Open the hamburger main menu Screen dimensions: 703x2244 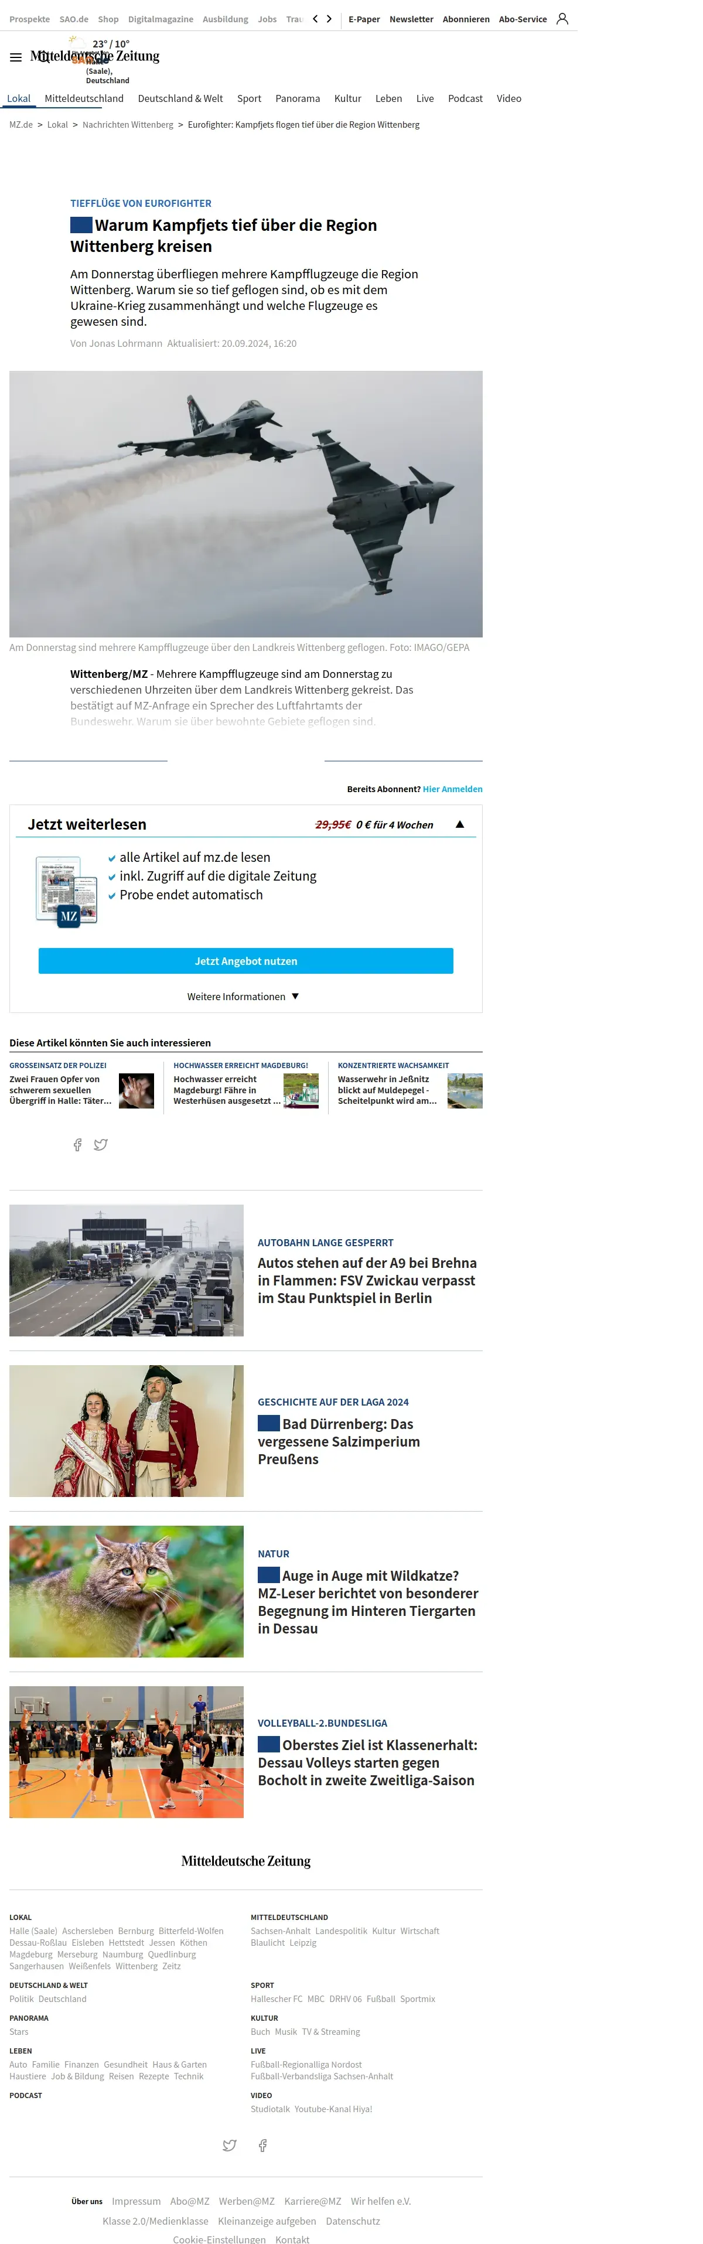(x=16, y=57)
